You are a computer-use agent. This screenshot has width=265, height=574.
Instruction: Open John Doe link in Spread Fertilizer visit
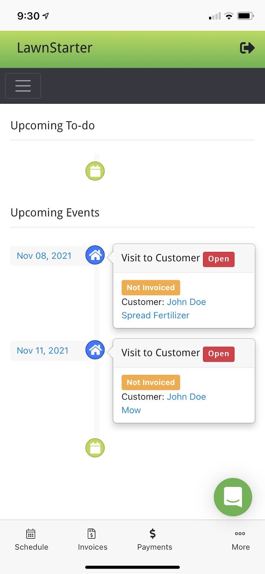(186, 302)
